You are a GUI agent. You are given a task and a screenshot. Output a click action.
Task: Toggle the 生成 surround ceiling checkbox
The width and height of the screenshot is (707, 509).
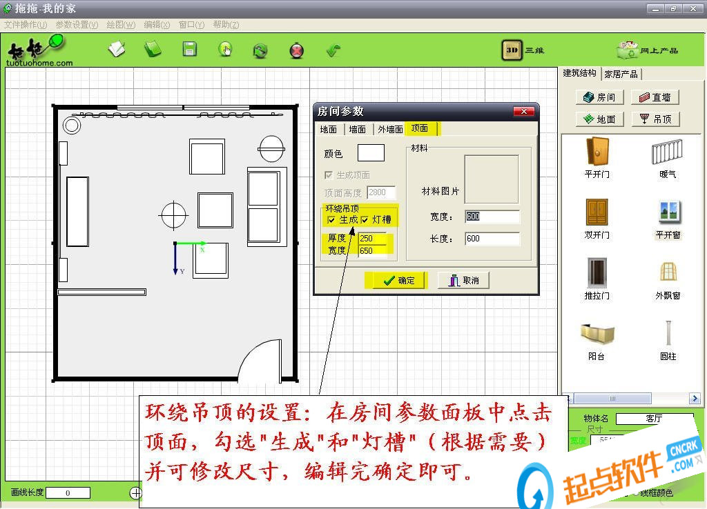pos(331,220)
